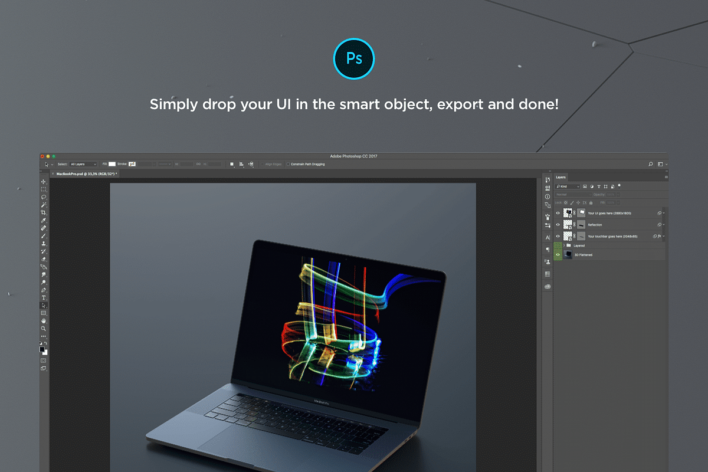Select the Pen tool
The height and width of the screenshot is (472, 708).
[43, 290]
